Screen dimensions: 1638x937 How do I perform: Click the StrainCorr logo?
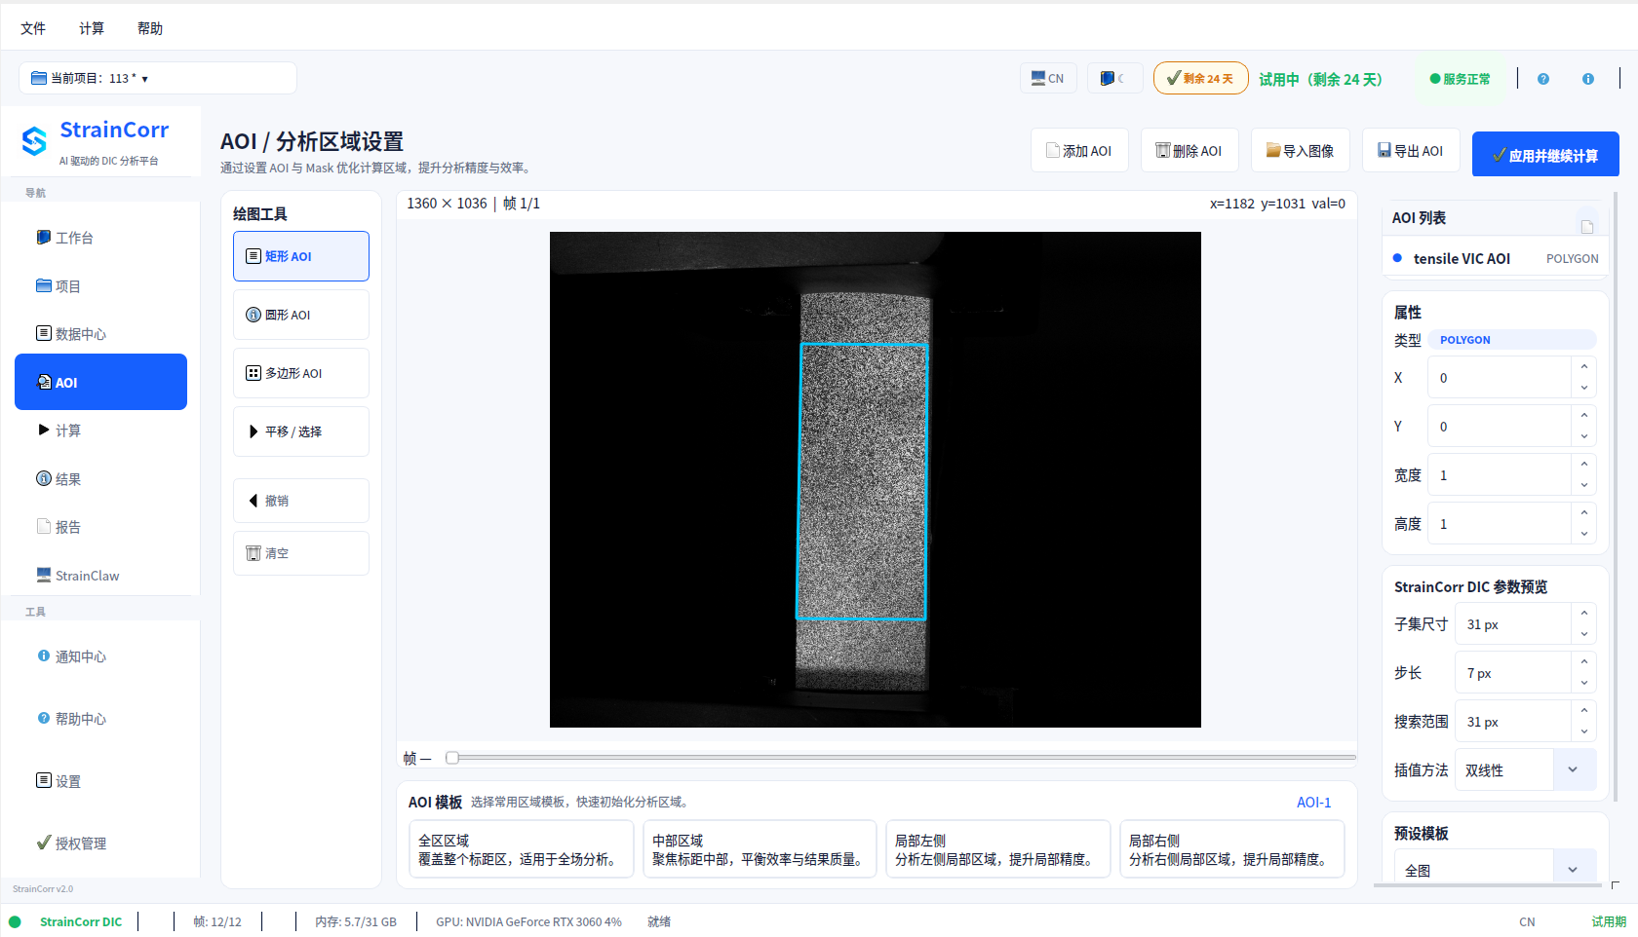34,141
